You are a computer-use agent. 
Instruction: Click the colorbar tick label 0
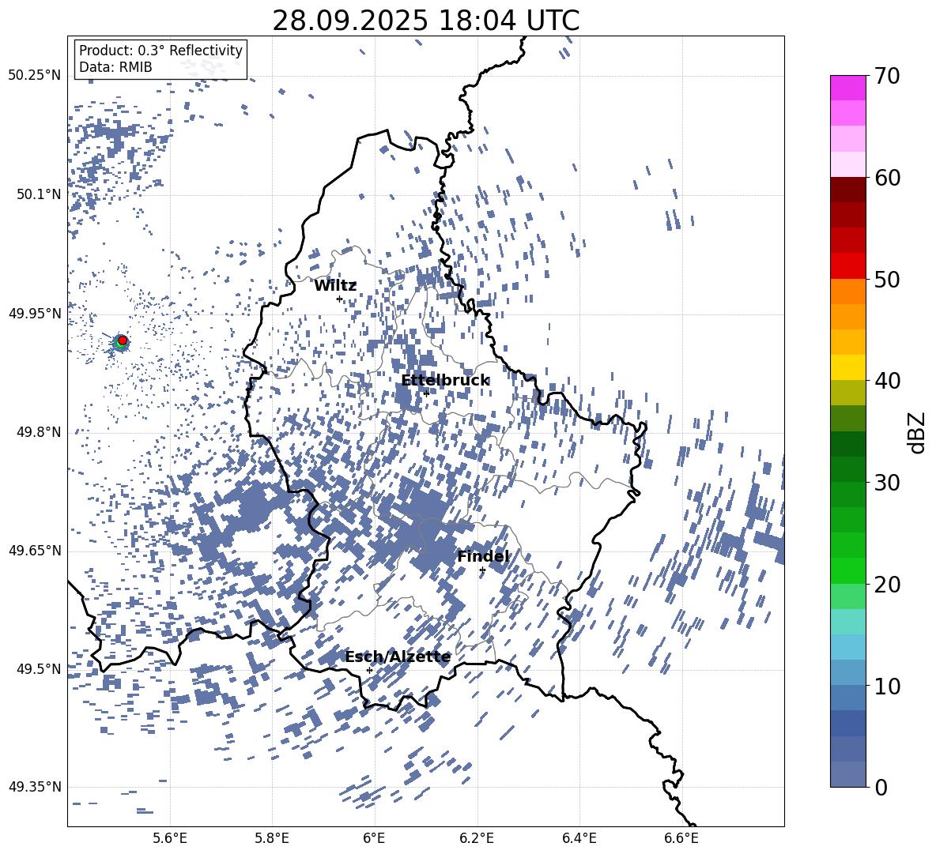point(881,788)
